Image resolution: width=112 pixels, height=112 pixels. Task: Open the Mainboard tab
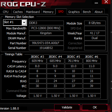click(x=33, y=12)
